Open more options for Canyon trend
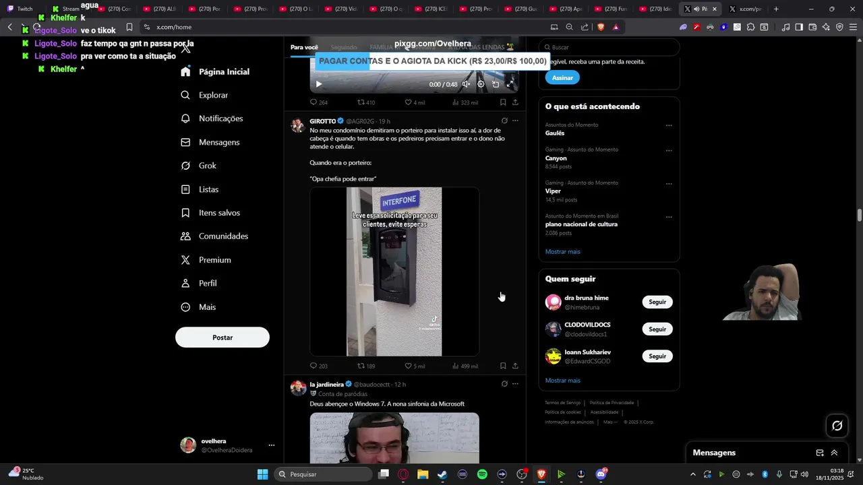Viewport: 863px width, 485px height. click(x=669, y=150)
